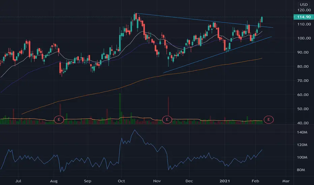Click the upcoming February earnings E marker
This screenshot has height=185, width=314.
[269, 120]
